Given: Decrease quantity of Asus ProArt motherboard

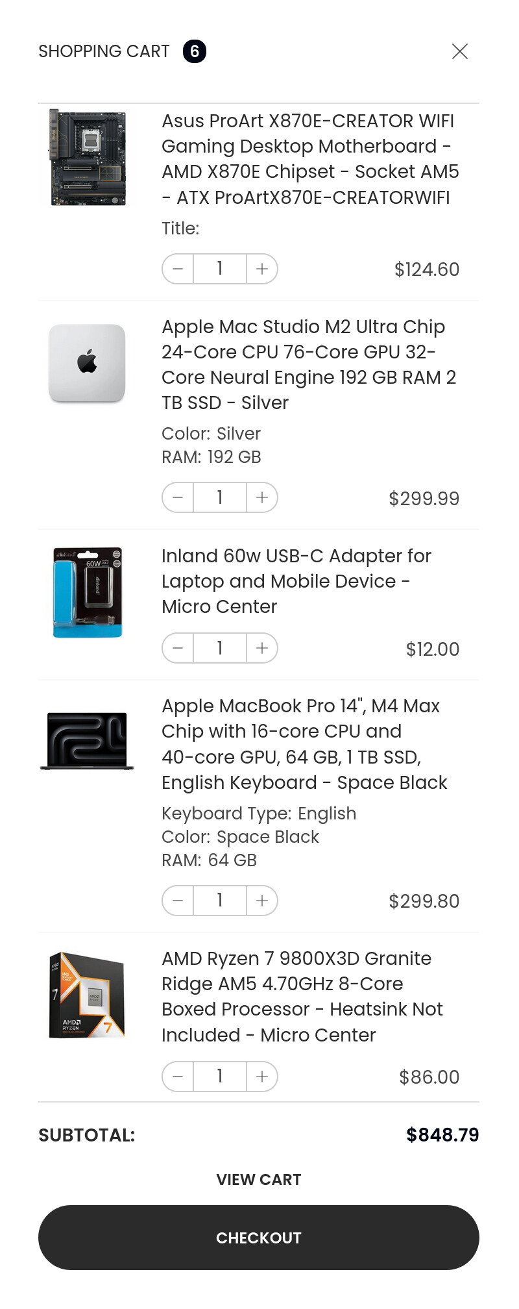Looking at the screenshot, I should [x=178, y=269].
